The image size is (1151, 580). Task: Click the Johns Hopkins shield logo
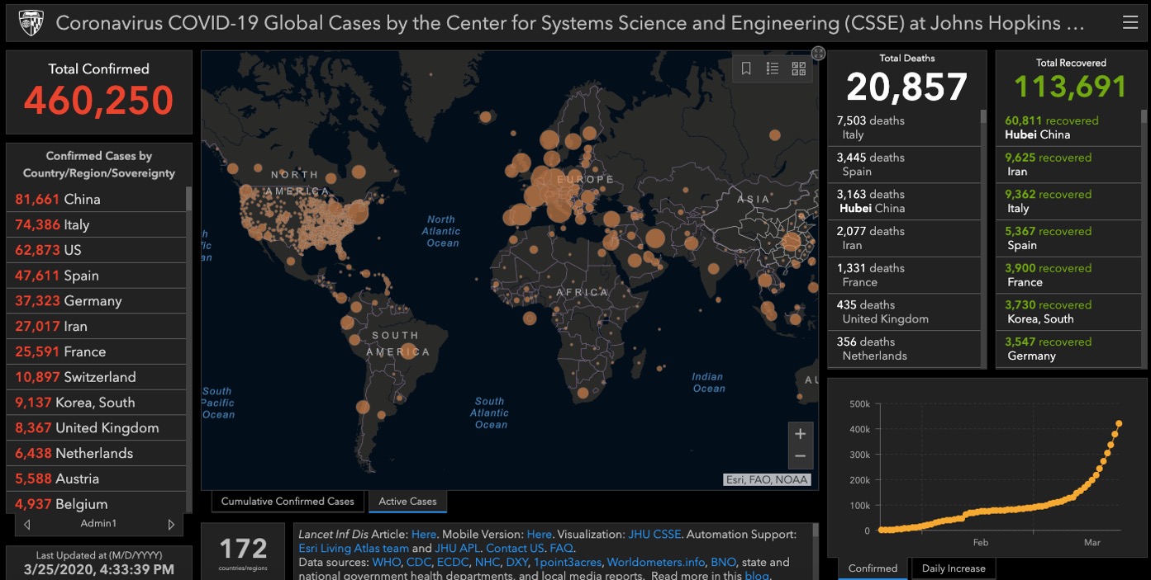[x=31, y=23]
